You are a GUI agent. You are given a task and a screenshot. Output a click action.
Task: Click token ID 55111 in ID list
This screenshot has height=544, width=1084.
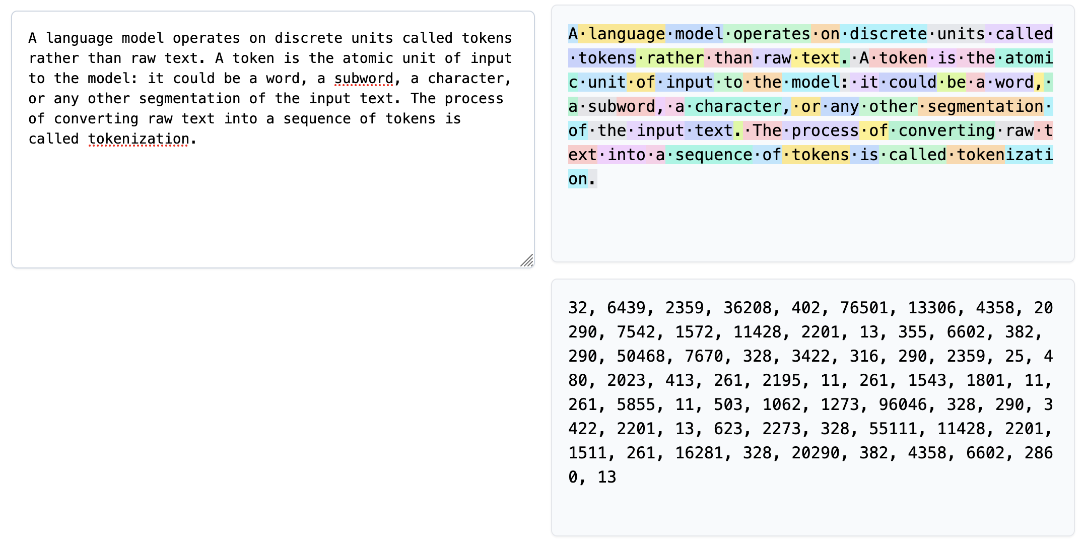pyautogui.click(x=893, y=429)
